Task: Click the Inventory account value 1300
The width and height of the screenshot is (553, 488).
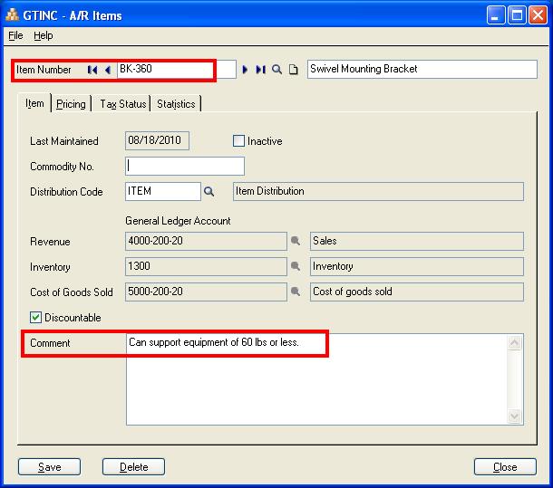Action: coord(206,266)
